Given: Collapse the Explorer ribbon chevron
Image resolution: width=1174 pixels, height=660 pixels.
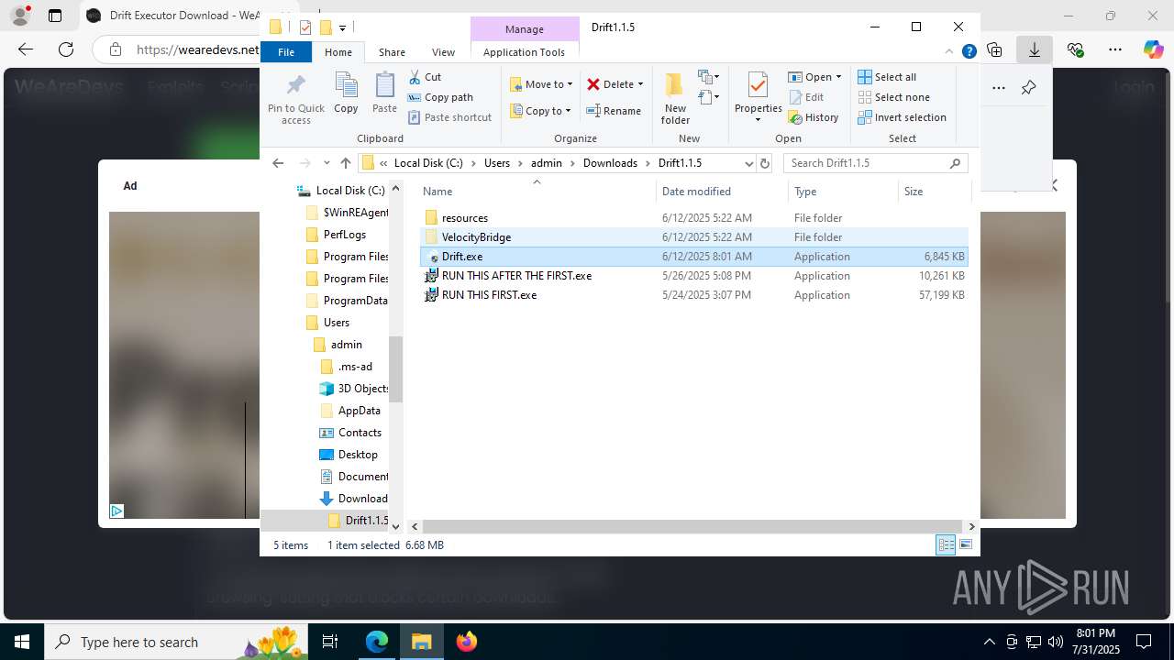Looking at the screenshot, I should pyautogui.click(x=950, y=52).
